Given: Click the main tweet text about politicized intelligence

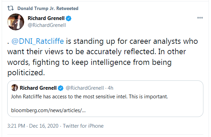Looking at the screenshot, I should 103,57.
